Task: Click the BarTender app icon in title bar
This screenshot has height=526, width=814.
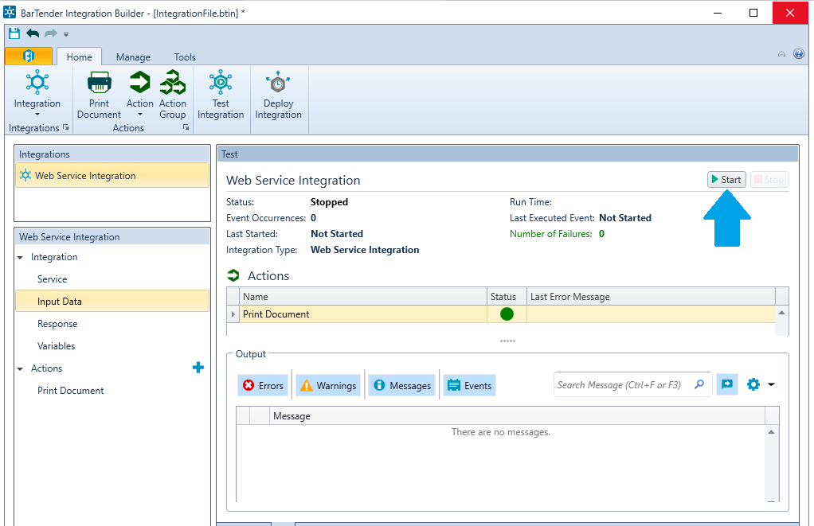Action: coord(10,12)
